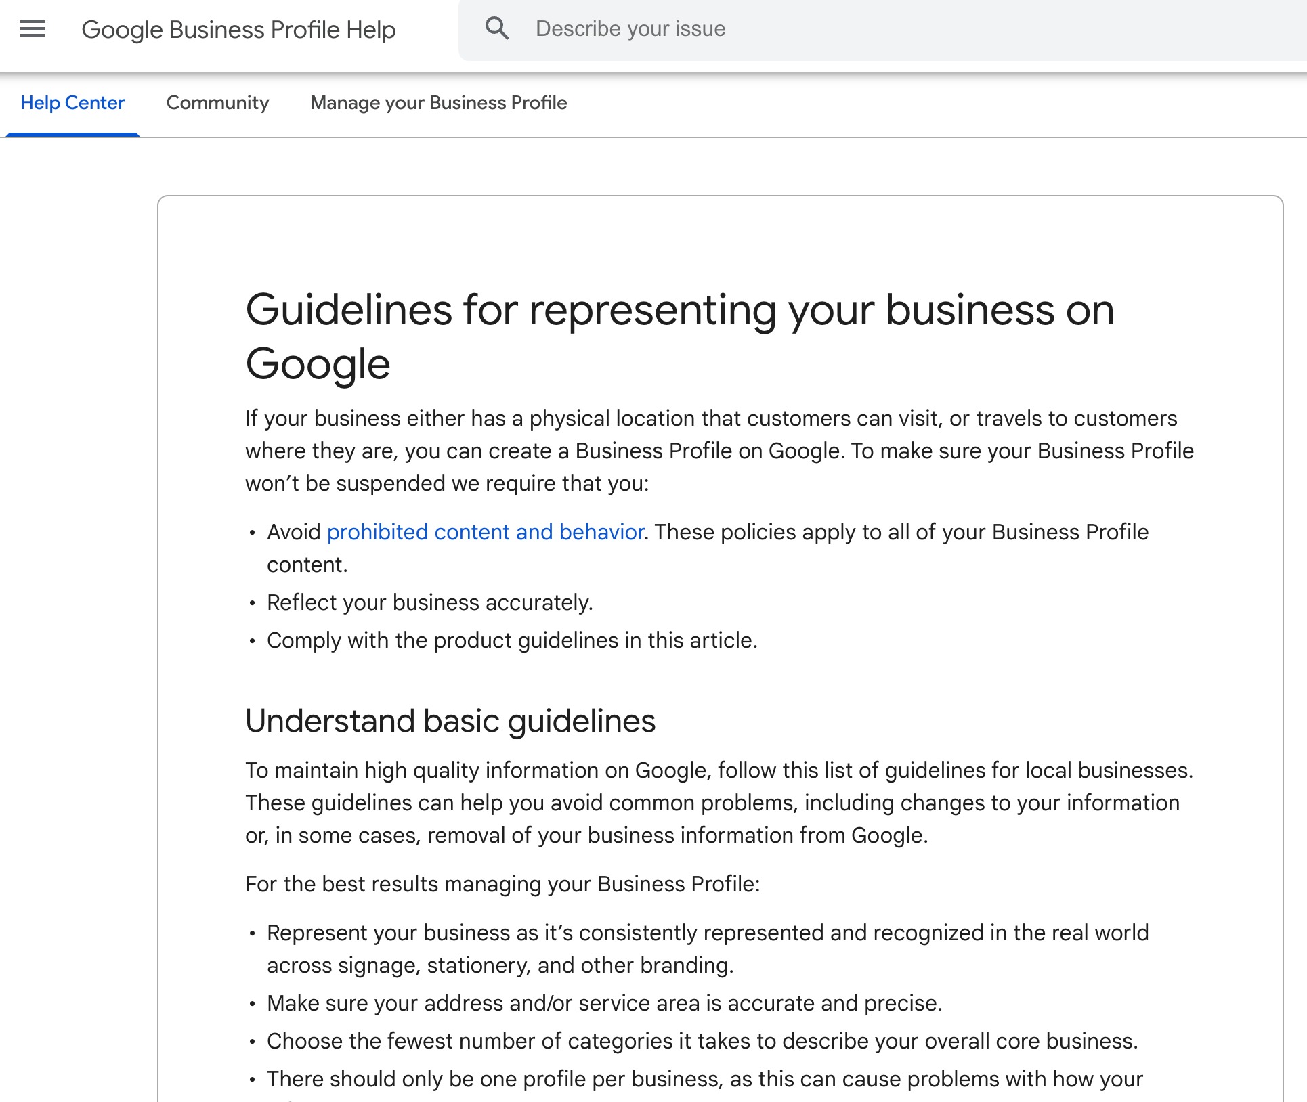Follow 'prohibited content and behavior' link
This screenshot has height=1102, width=1307.
485,532
